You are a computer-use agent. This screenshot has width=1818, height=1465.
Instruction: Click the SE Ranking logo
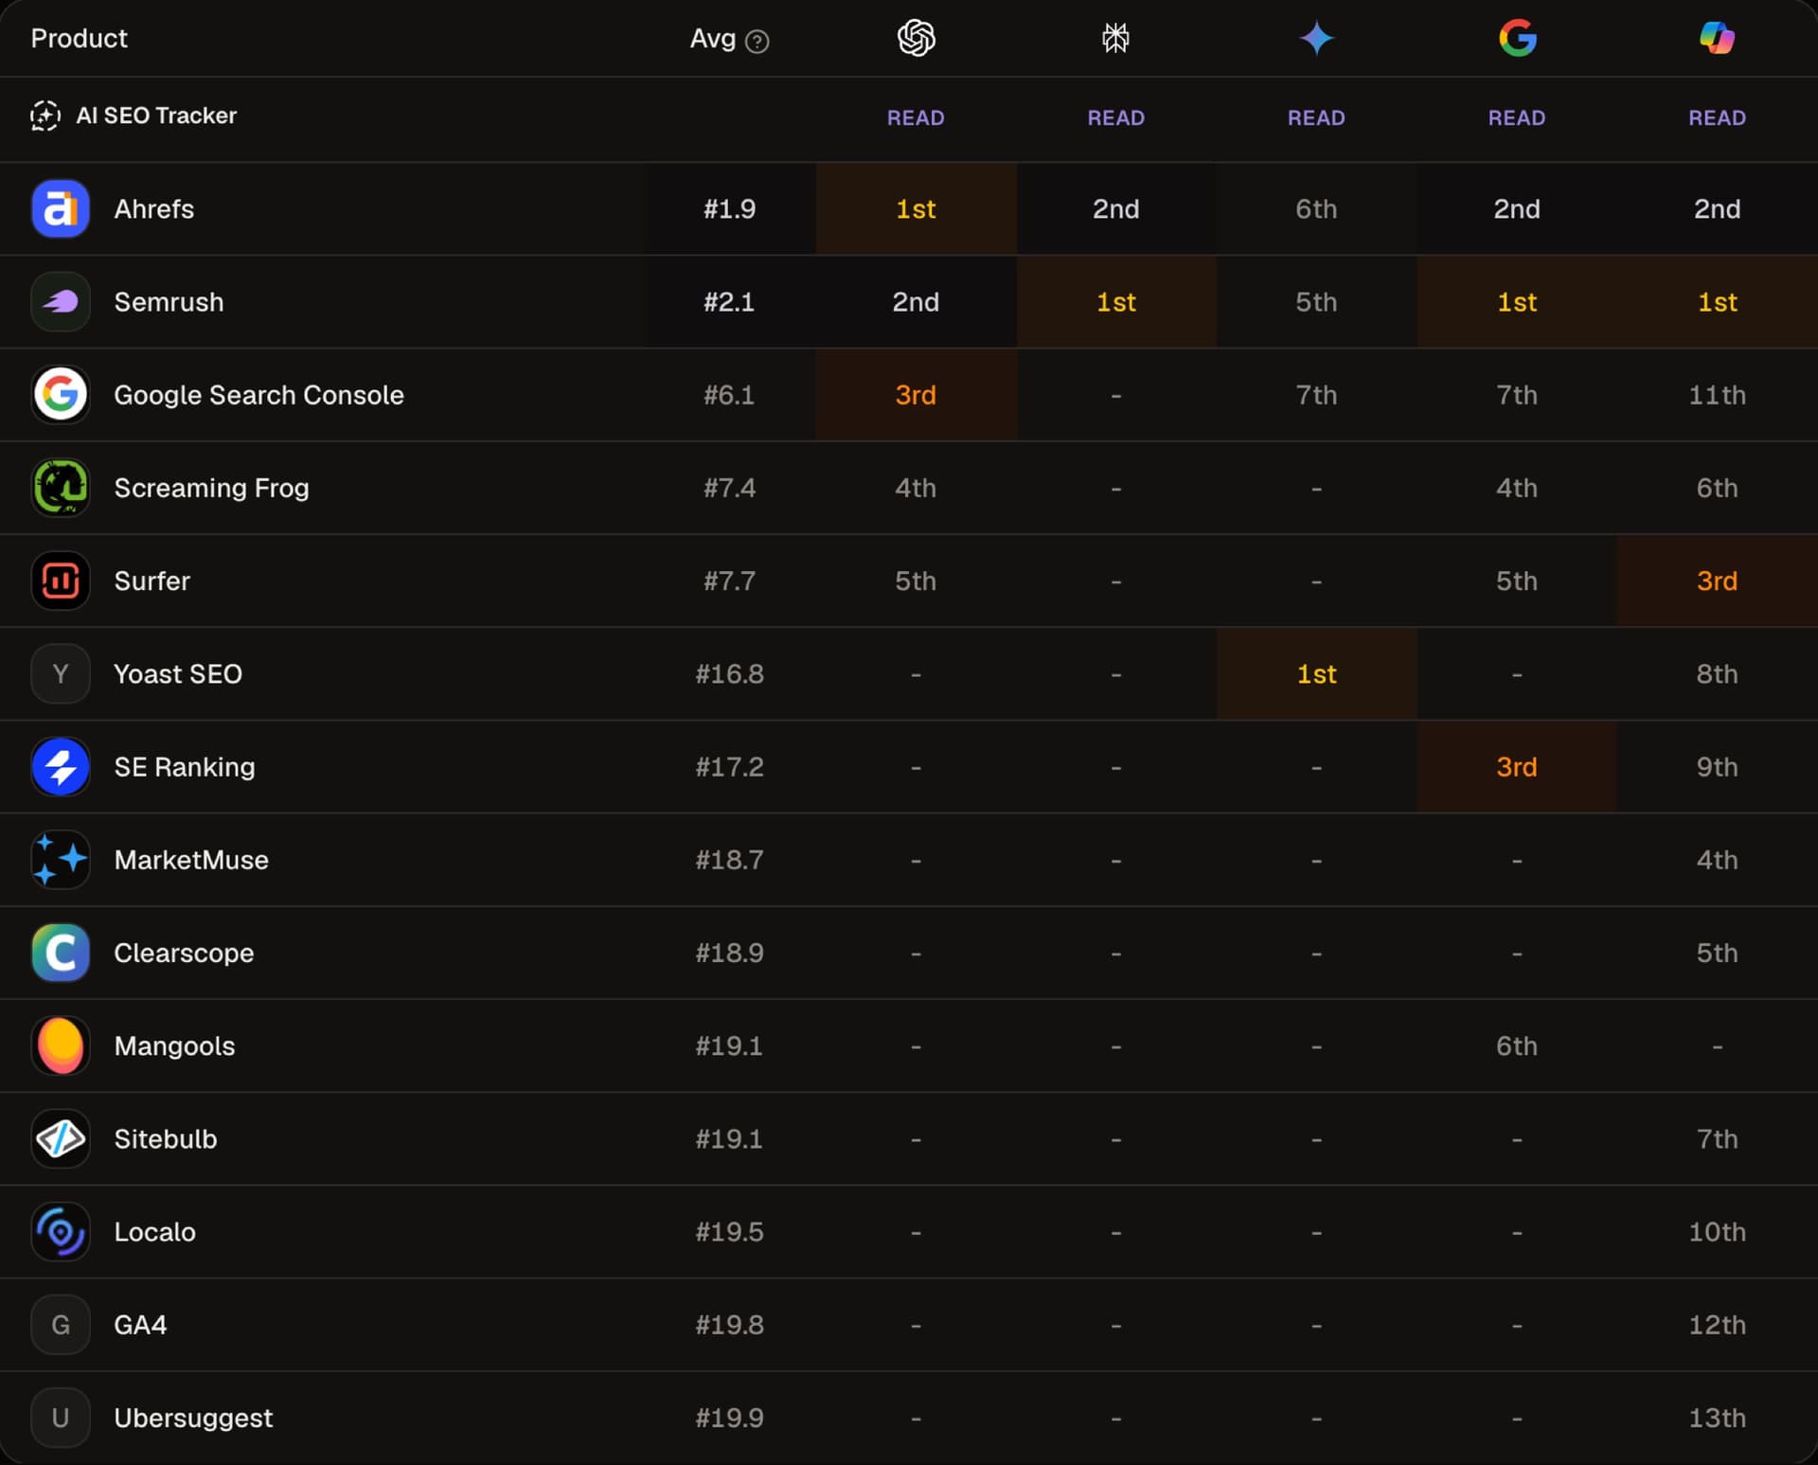(61, 766)
